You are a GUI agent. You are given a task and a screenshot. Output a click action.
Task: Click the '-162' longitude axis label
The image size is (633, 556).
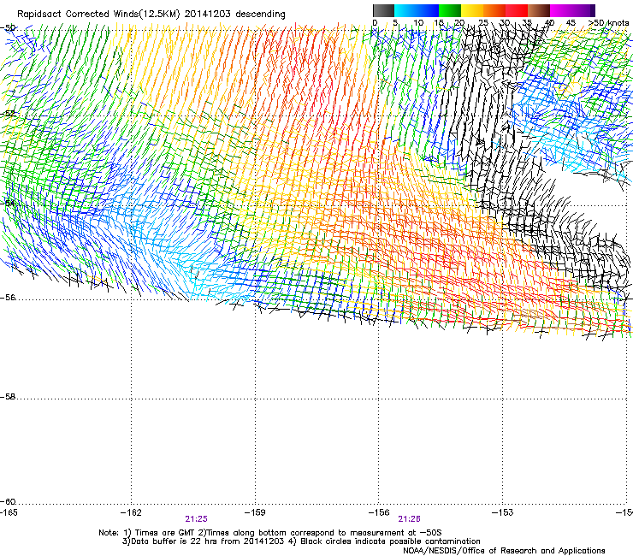click(131, 512)
